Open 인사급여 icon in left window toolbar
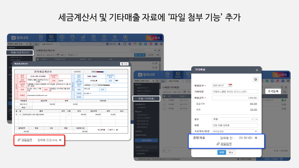The height and width of the screenshot is (168, 299). tap(125, 38)
